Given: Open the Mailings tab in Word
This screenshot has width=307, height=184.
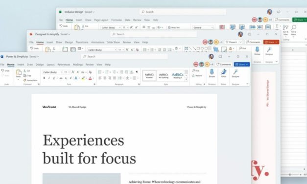Looking at the screenshot, I should point(78,65).
